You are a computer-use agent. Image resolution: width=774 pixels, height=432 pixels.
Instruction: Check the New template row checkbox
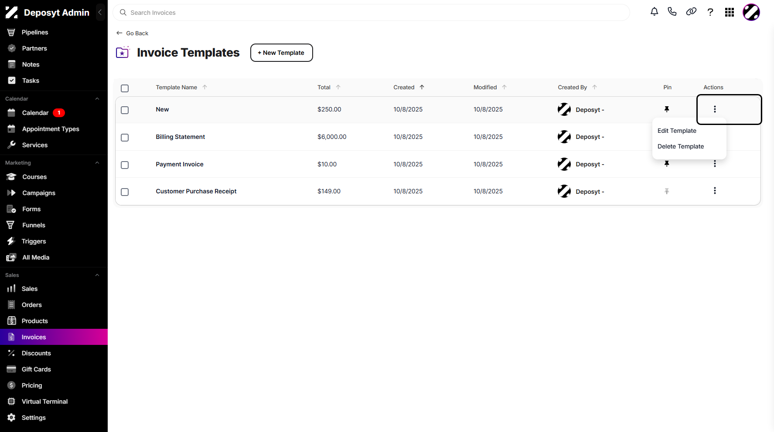click(125, 110)
